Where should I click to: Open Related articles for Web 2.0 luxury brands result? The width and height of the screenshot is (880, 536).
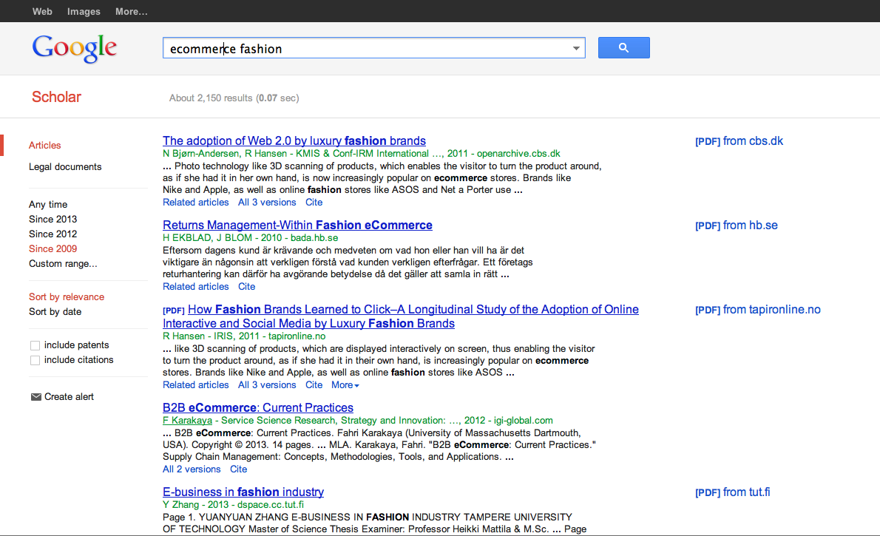point(196,202)
